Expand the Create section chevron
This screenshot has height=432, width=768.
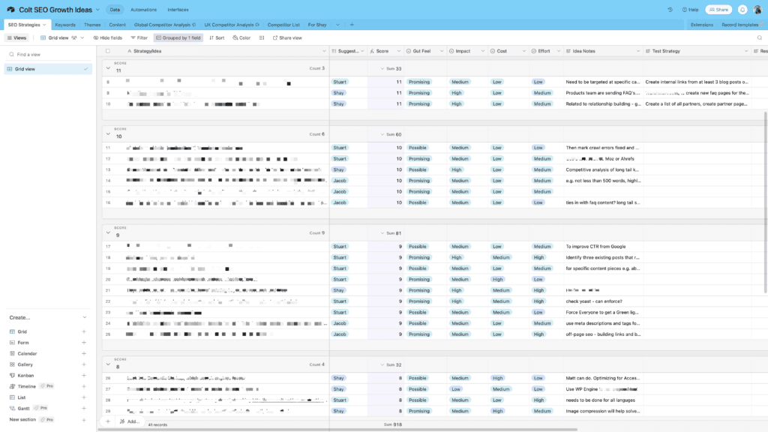84,317
